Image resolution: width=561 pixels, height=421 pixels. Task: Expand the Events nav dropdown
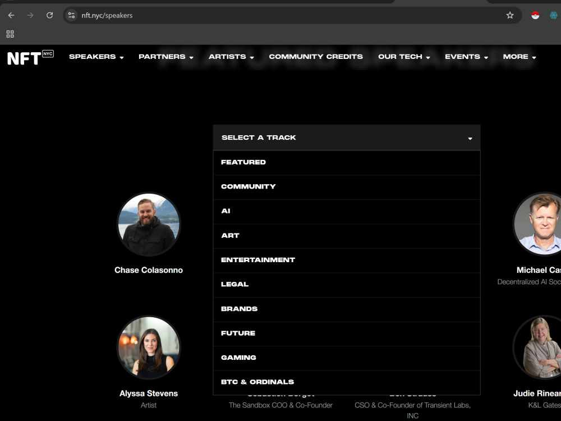[x=466, y=57]
